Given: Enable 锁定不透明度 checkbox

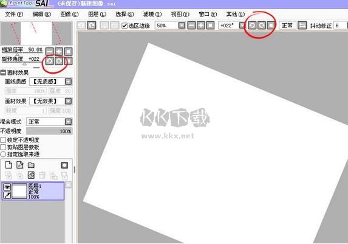Looking at the screenshot, I should pyautogui.click(x=3, y=140).
